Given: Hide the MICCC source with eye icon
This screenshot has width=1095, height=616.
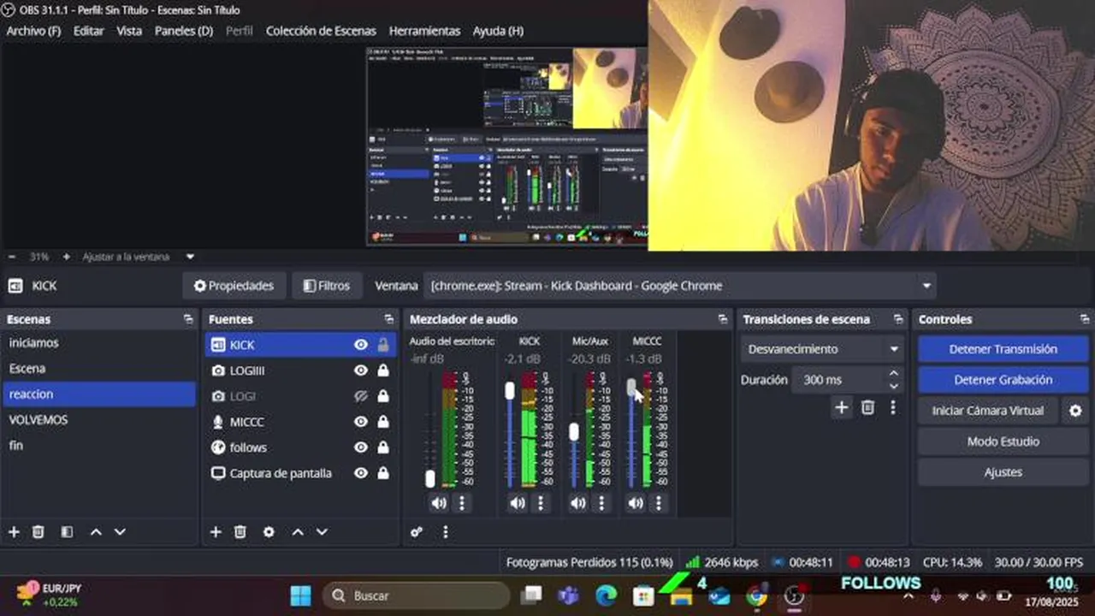Looking at the screenshot, I should tap(361, 422).
